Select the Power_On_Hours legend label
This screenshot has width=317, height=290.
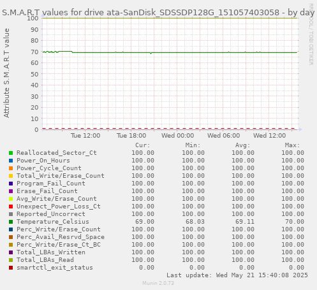coord(43,161)
